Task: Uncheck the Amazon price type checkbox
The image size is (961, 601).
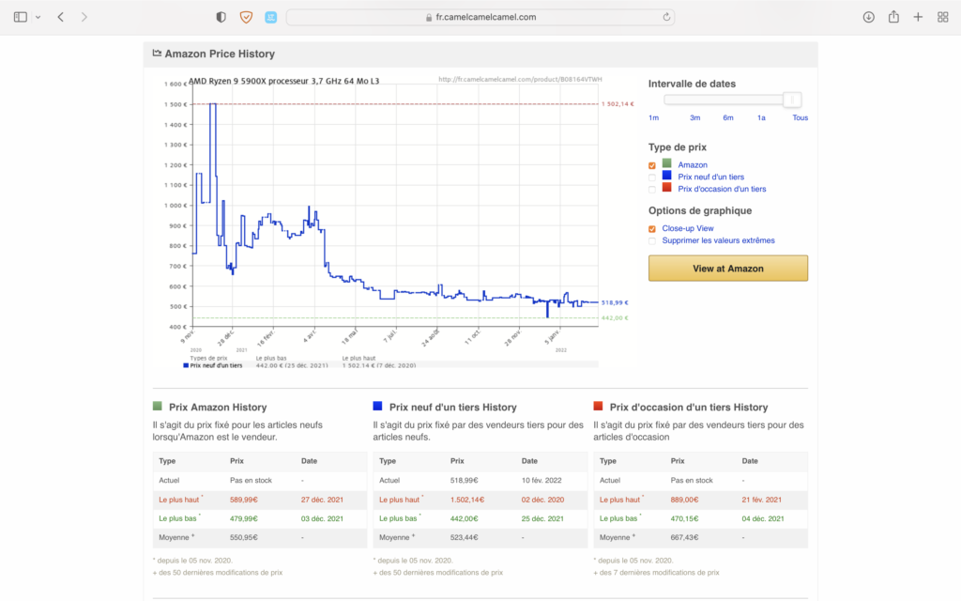Action: (x=652, y=165)
